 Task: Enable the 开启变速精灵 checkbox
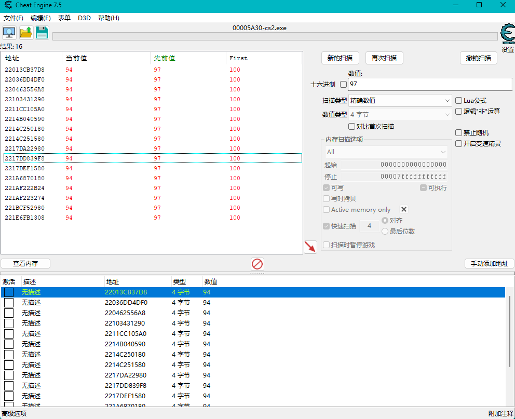click(x=459, y=143)
